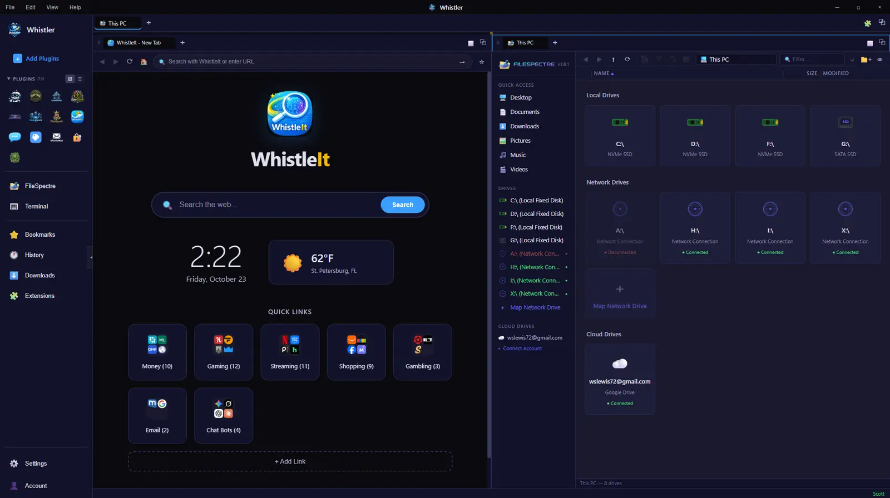Open the Help menu

click(75, 7)
